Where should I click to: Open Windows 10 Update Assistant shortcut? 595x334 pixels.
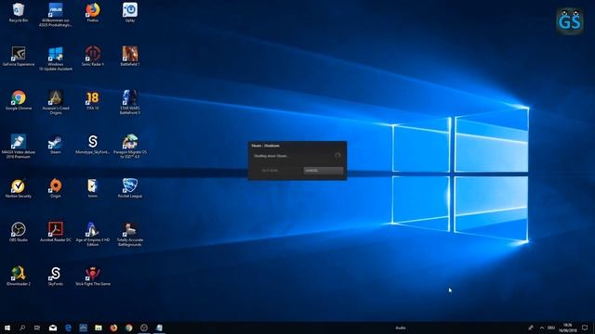pos(56,58)
